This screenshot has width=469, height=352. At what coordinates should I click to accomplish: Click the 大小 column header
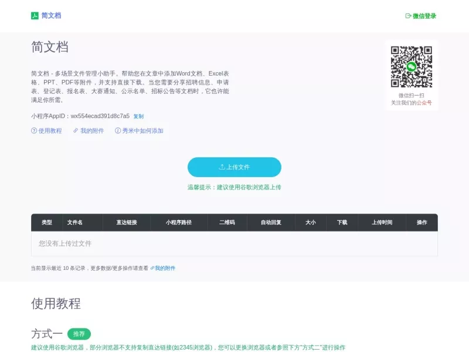point(311,222)
